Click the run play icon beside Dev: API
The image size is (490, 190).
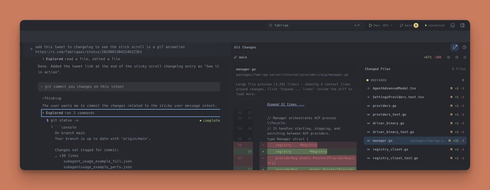pos(370,25)
